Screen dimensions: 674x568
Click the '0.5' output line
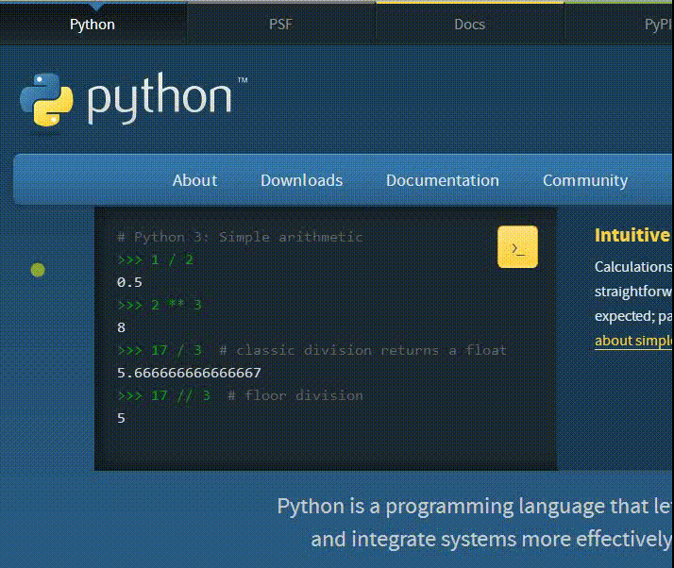click(x=129, y=282)
